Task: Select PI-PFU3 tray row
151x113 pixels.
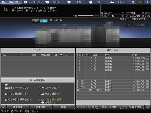Action: pyautogui.click(x=113, y=87)
